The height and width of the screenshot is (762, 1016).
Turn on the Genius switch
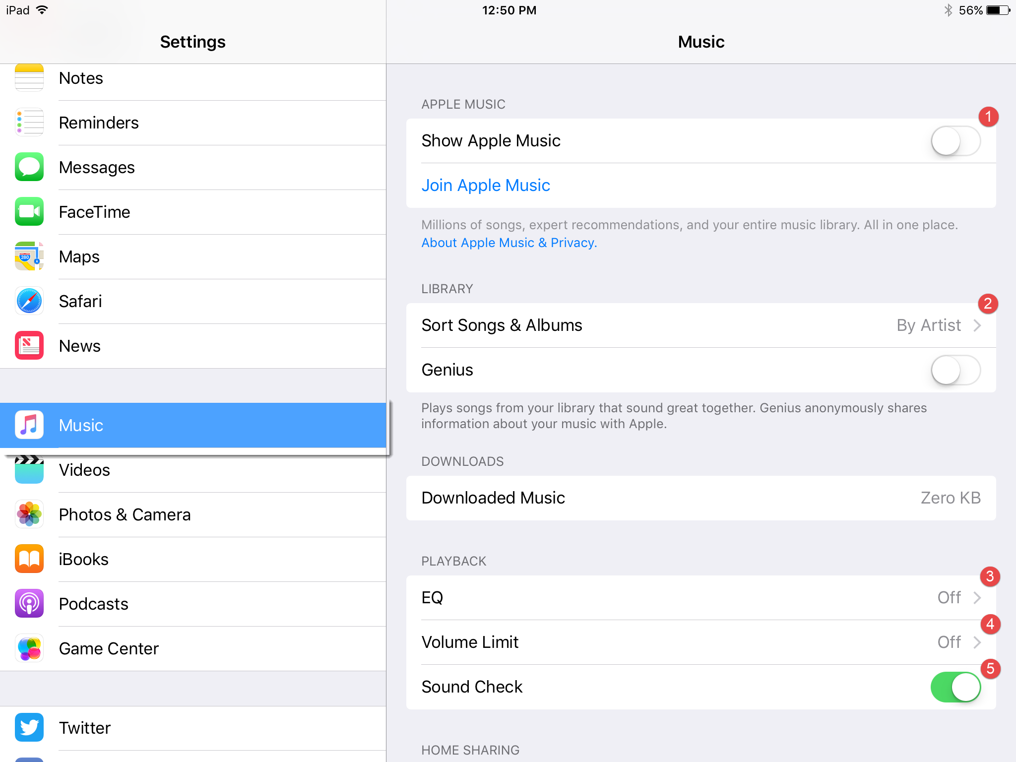coord(954,370)
